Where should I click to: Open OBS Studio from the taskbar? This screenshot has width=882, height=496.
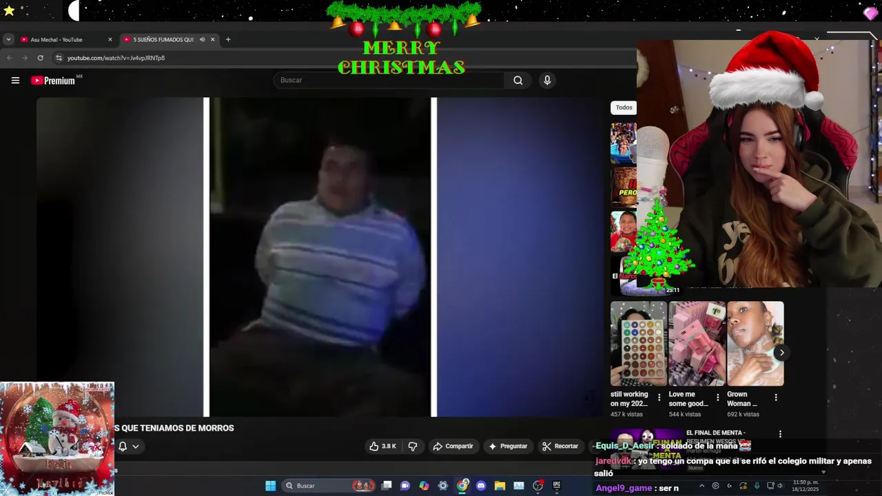click(x=537, y=486)
